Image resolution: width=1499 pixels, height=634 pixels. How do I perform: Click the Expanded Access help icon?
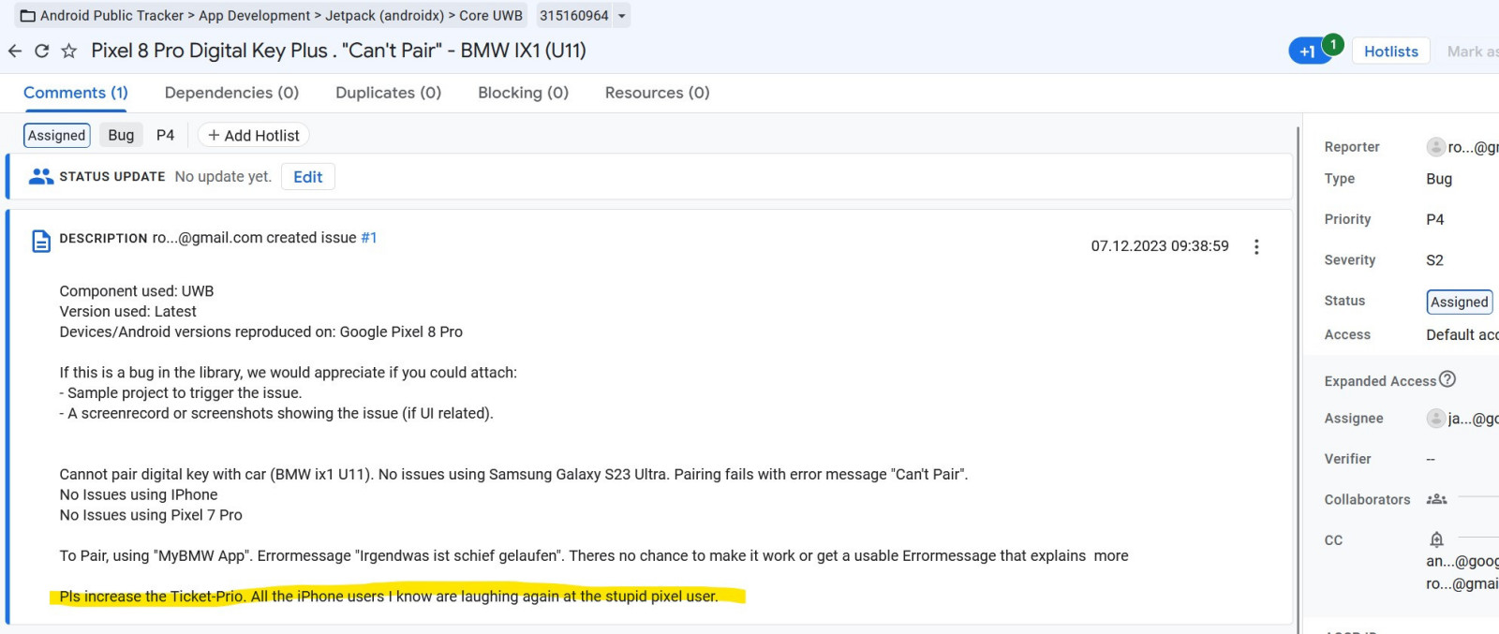(x=1447, y=379)
